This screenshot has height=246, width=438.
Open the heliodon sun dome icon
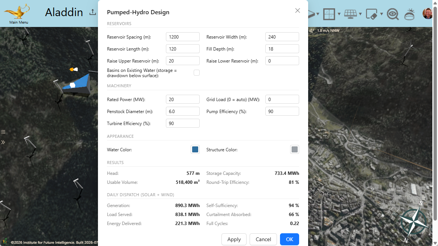click(409, 14)
